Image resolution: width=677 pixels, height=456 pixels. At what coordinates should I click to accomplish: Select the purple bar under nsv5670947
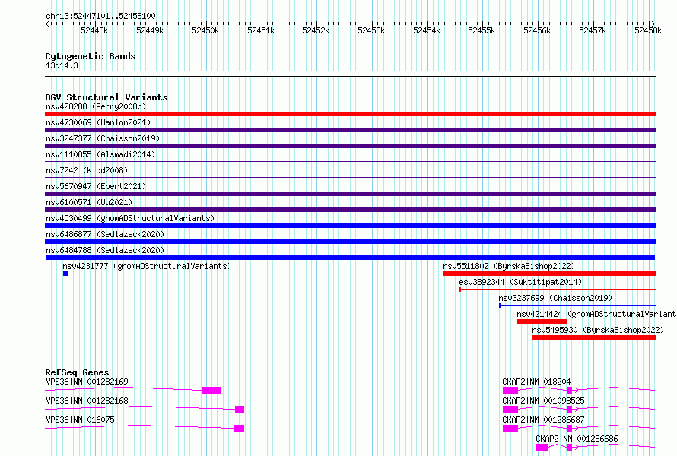pos(350,194)
